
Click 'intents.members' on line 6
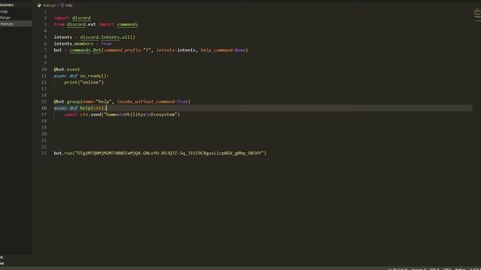tap(74, 43)
